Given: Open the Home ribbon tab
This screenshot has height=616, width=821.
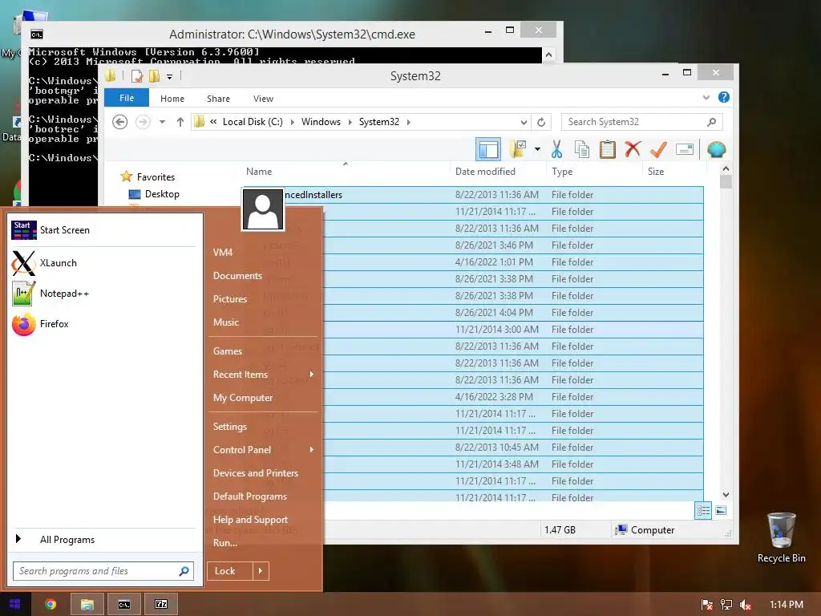Looking at the screenshot, I should pyautogui.click(x=172, y=99).
